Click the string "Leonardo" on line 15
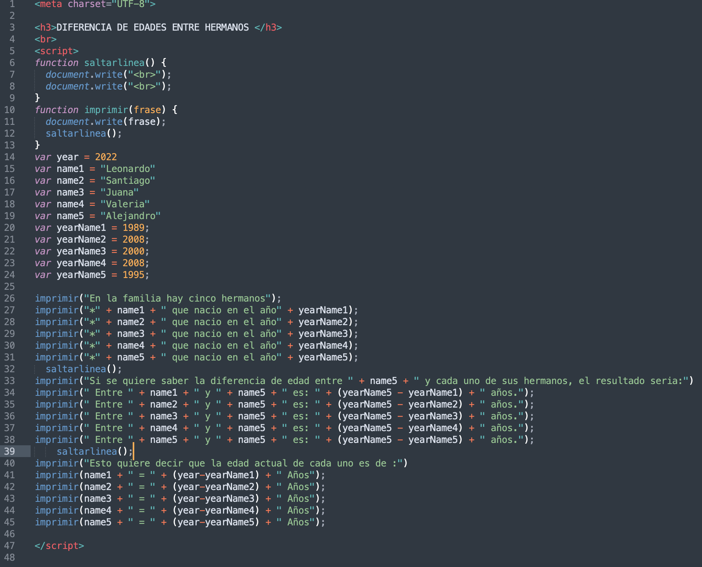This screenshot has height=567, width=702. click(x=128, y=169)
